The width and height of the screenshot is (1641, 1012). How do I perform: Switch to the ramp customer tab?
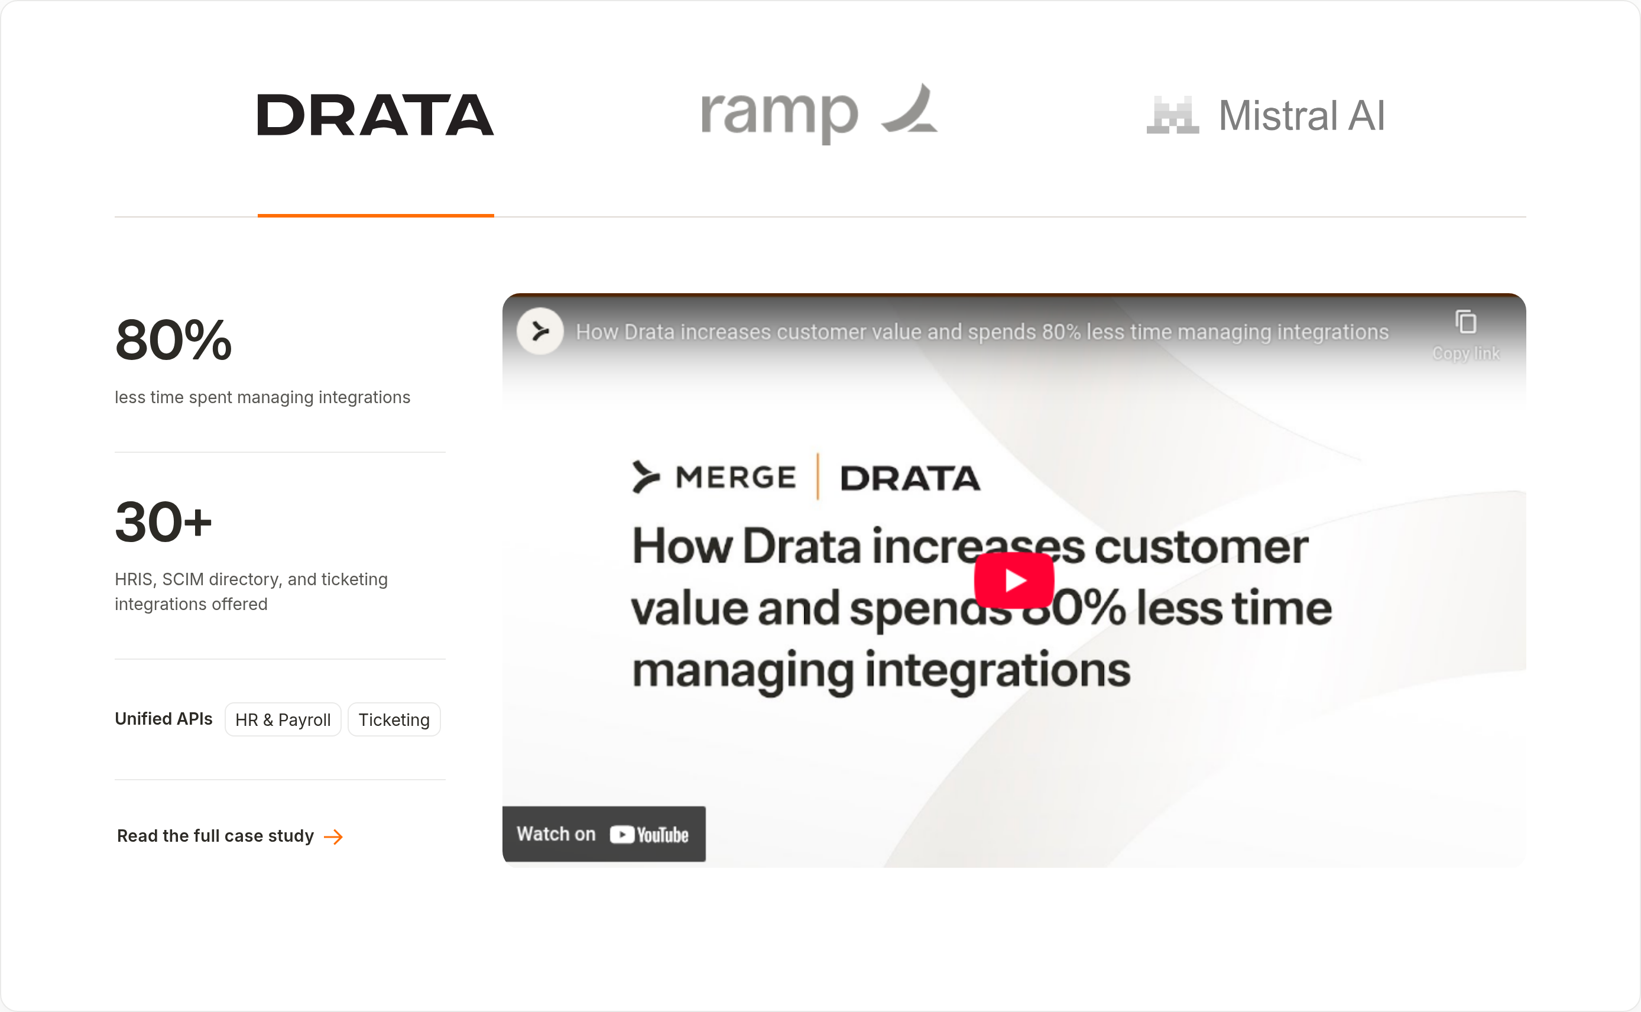point(819,113)
